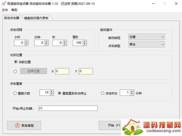Switch to the 键盘鼠标操作录制 tab

click(36, 18)
